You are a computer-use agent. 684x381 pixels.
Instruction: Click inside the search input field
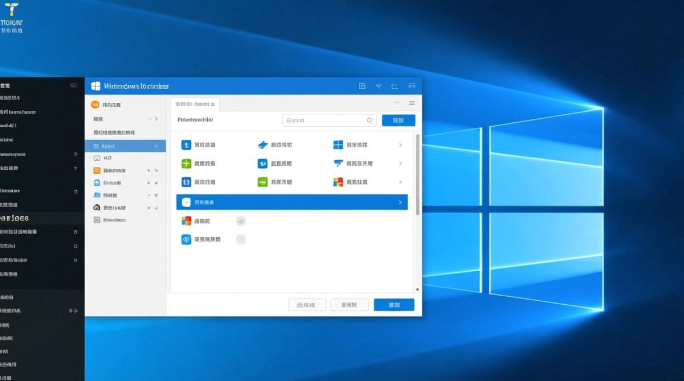tap(326, 120)
